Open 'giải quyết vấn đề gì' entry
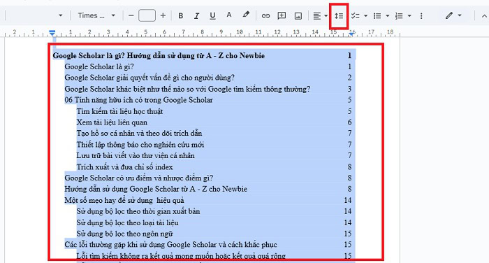 (149, 78)
